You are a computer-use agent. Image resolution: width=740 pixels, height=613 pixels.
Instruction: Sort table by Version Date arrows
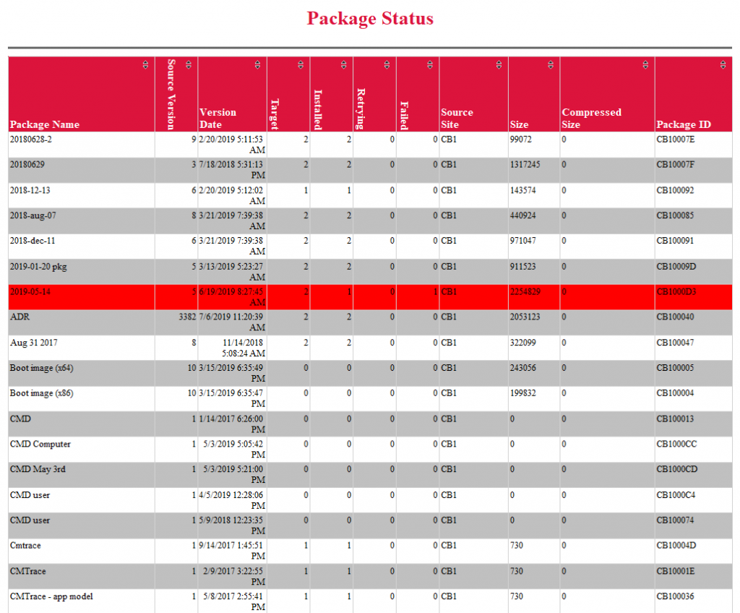[x=257, y=65]
